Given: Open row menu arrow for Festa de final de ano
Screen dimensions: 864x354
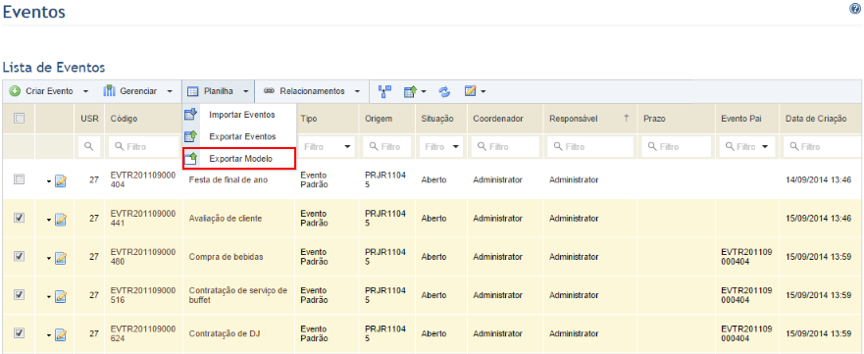Looking at the screenshot, I should [x=49, y=181].
